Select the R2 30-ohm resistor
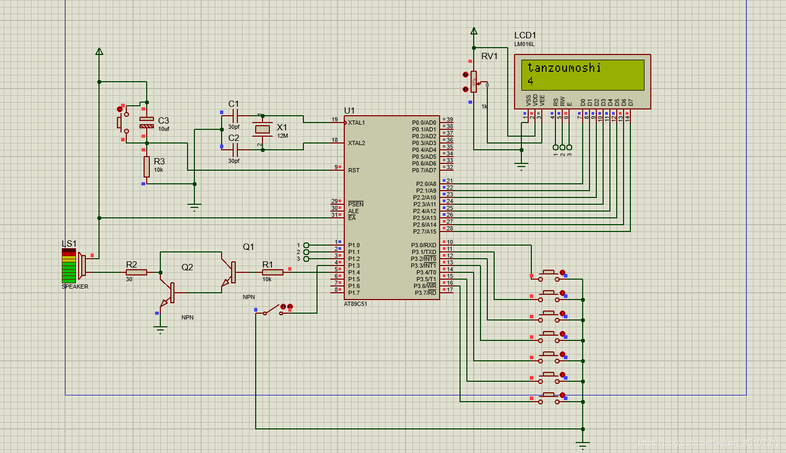 pos(136,272)
